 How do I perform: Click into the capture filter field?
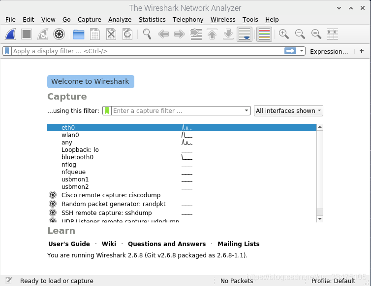click(178, 111)
